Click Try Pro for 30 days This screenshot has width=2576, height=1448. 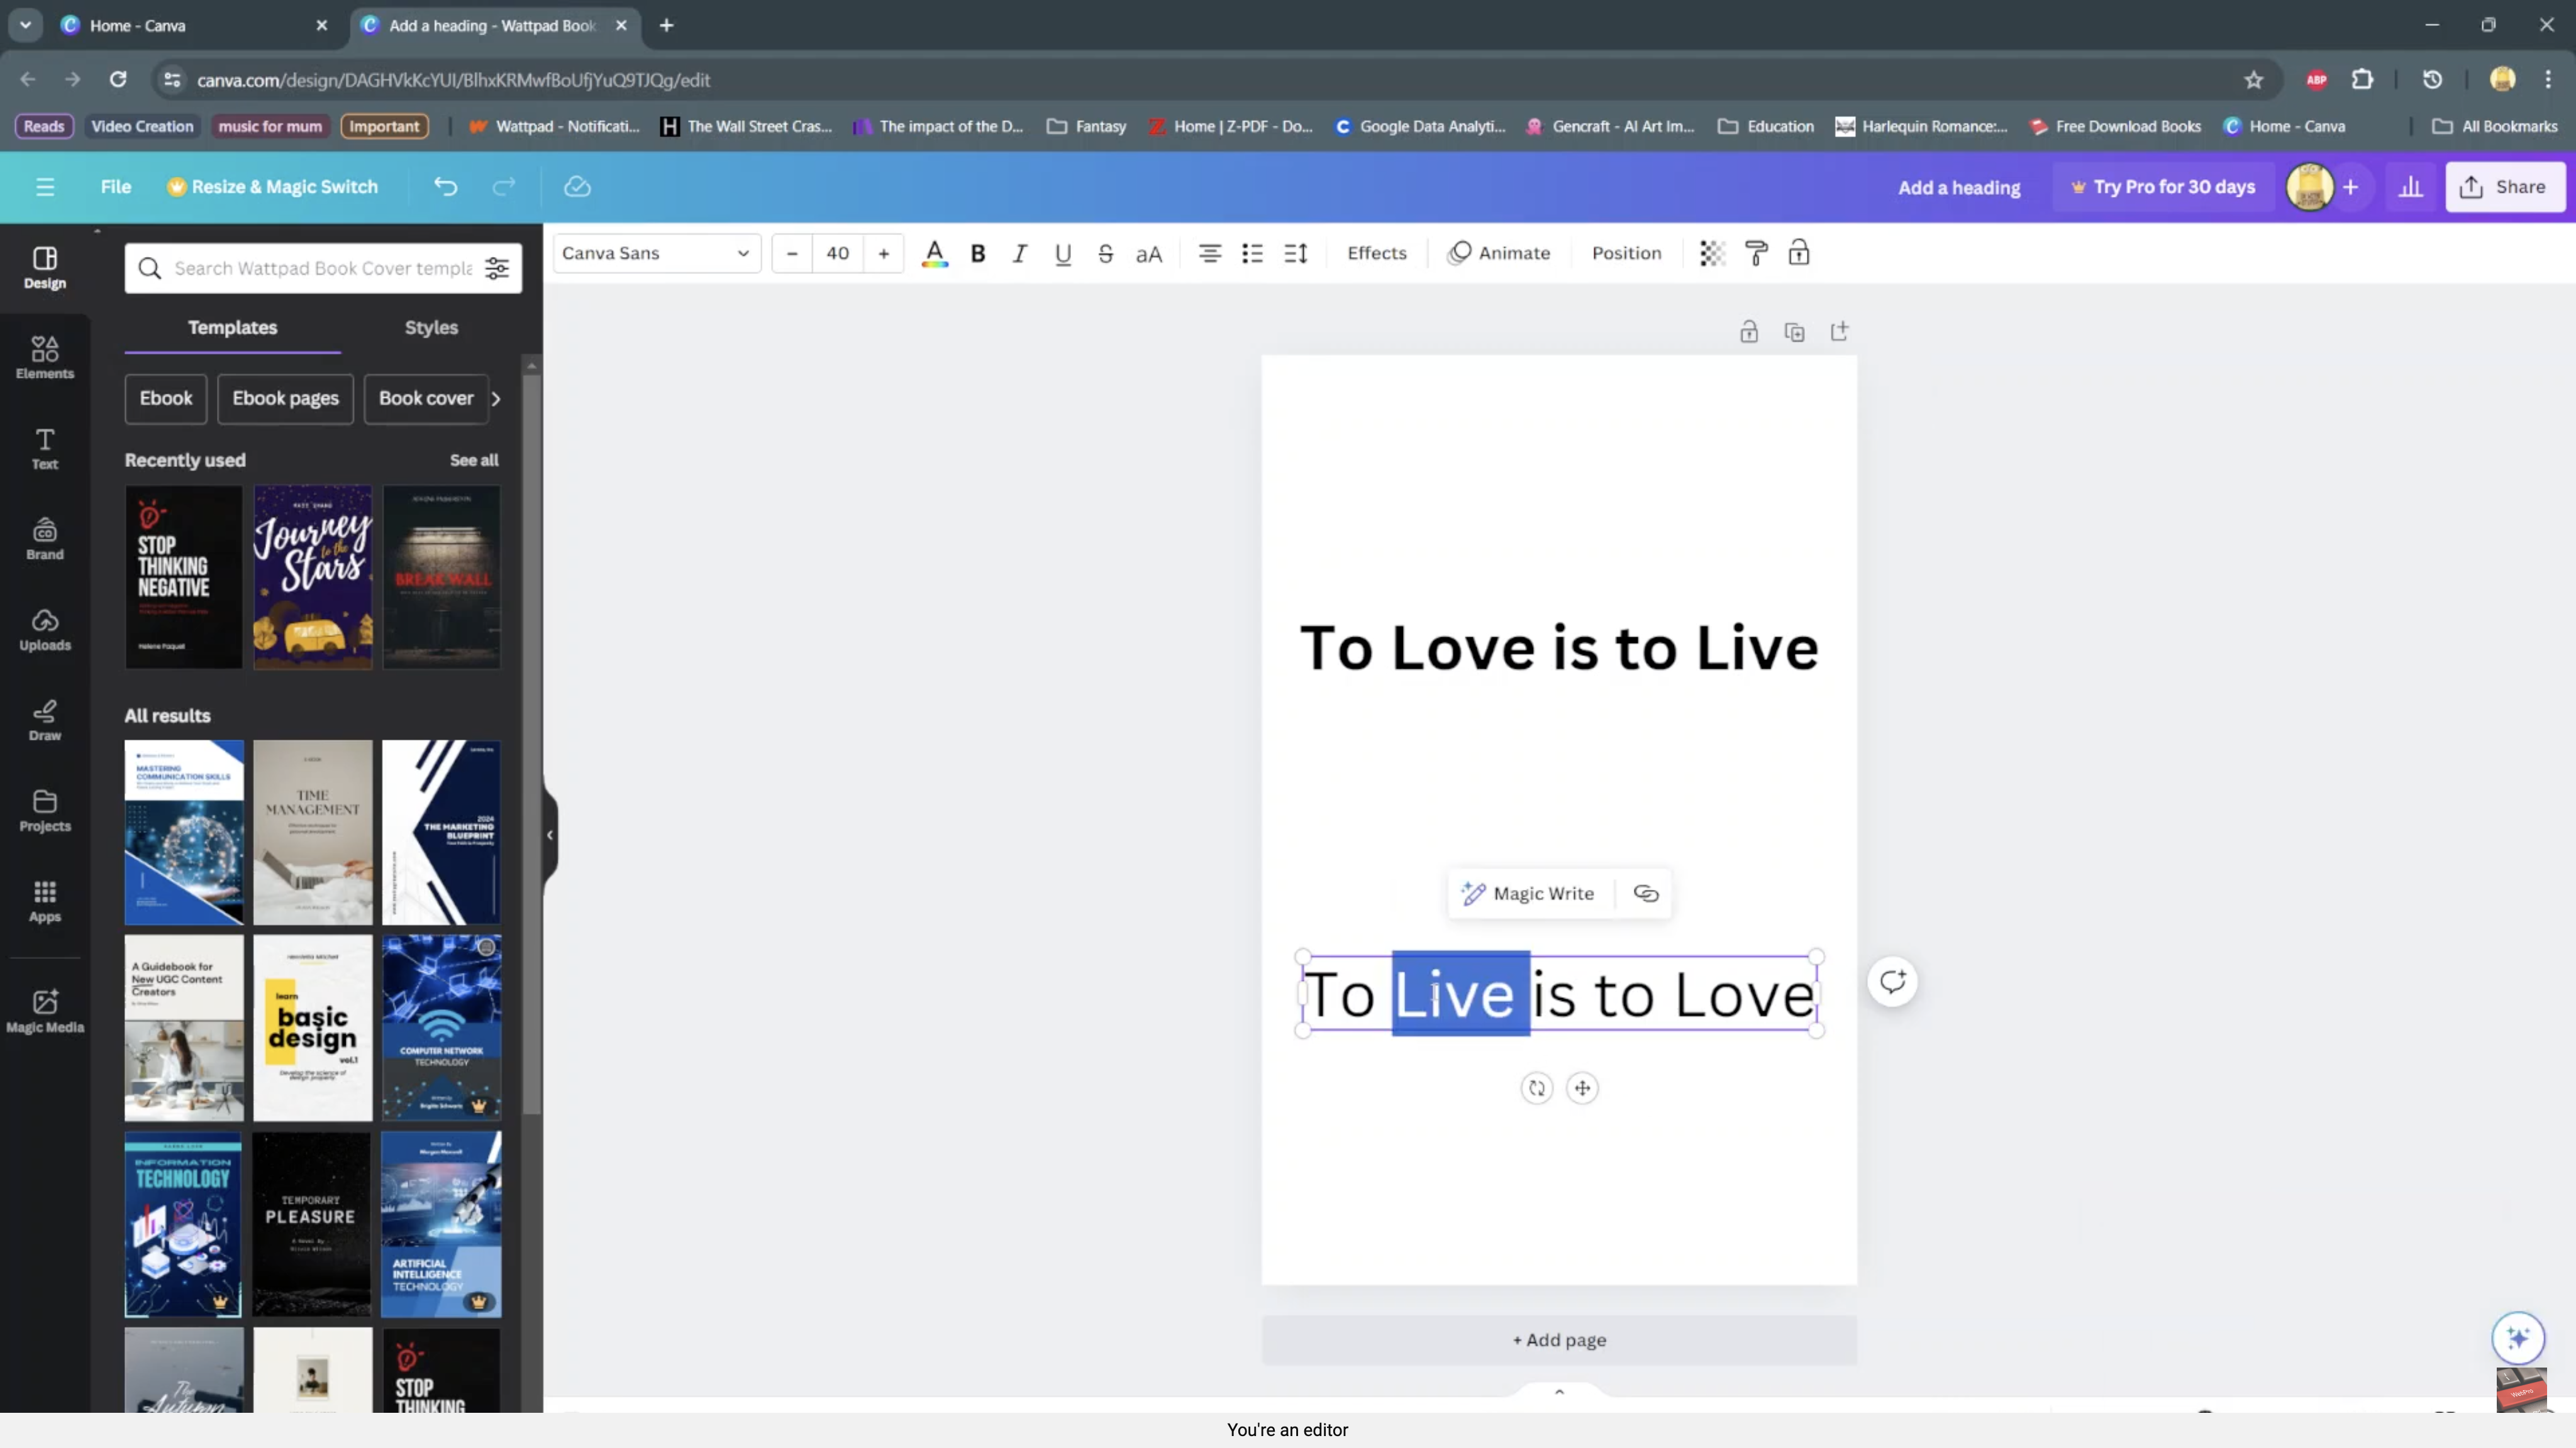tap(2163, 187)
